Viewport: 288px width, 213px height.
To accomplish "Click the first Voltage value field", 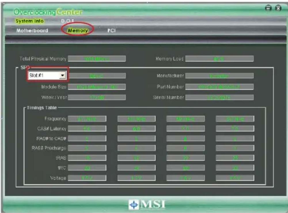I will [x=87, y=178].
